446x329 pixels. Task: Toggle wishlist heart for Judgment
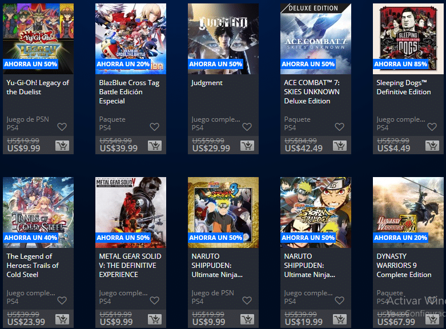247,127
